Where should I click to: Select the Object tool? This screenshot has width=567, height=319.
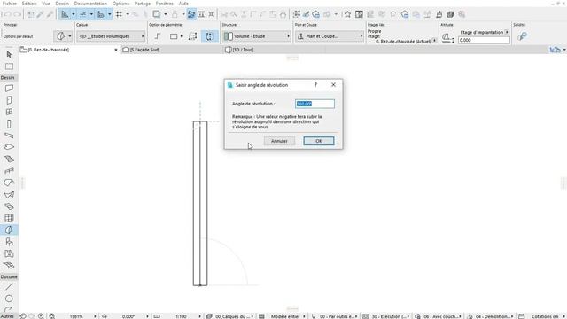(9, 242)
